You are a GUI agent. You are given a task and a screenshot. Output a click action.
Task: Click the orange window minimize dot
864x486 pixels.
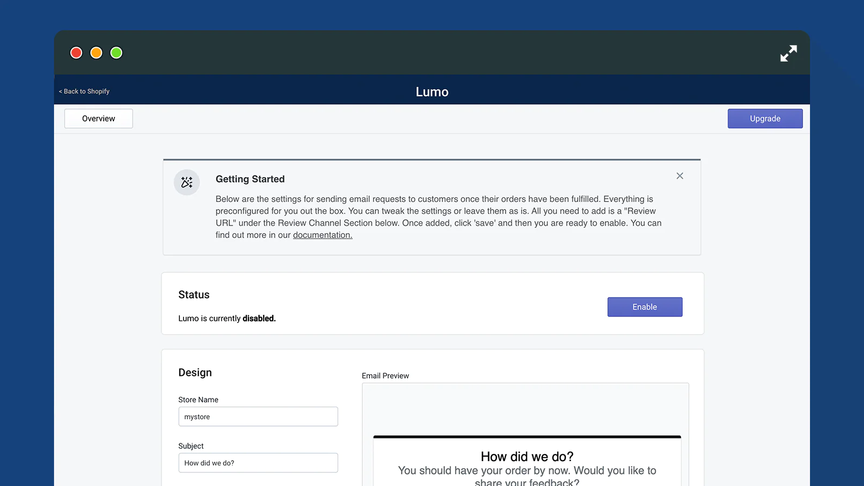pyautogui.click(x=96, y=53)
